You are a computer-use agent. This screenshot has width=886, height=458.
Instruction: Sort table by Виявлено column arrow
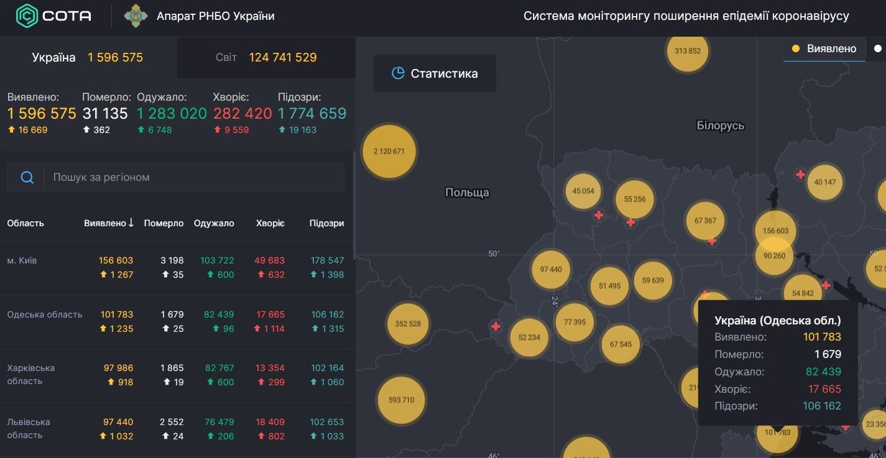[x=131, y=222]
